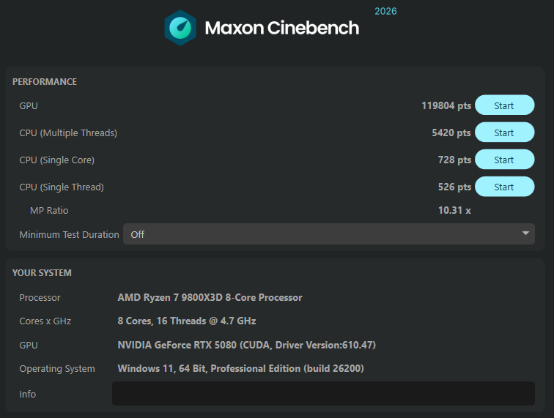554x418 pixels.
Task: Click the Processor label
Action: [40, 298]
